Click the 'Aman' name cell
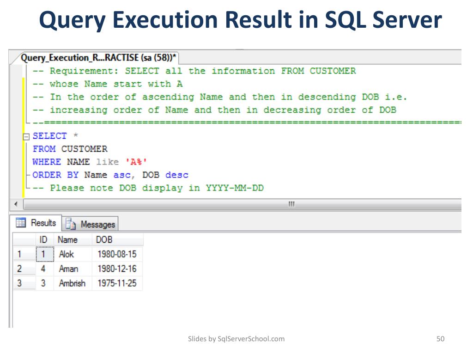Screen dimensions: 473x355 click(x=73, y=269)
